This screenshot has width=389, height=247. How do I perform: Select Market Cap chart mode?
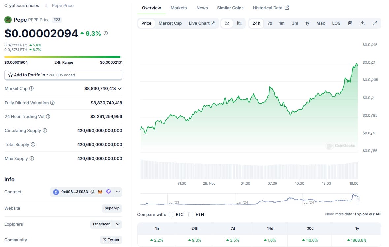coord(170,23)
